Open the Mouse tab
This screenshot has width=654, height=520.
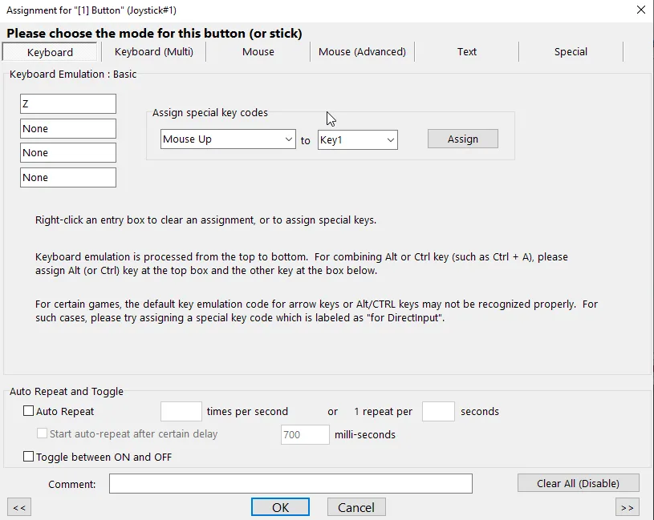258,51
